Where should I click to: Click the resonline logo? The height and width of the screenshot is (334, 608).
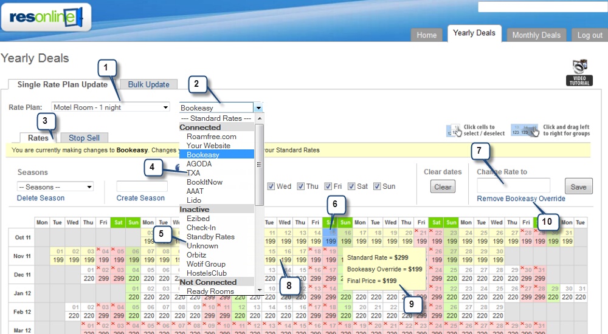(x=46, y=17)
